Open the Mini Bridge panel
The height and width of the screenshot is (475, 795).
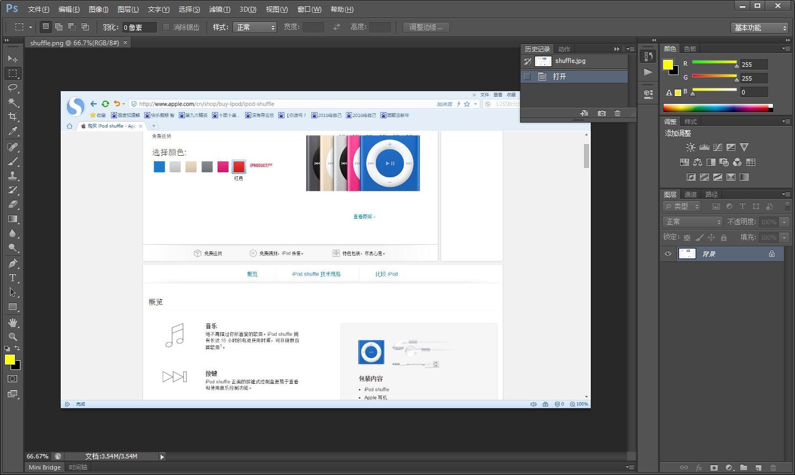pyautogui.click(x=45, y=467)
